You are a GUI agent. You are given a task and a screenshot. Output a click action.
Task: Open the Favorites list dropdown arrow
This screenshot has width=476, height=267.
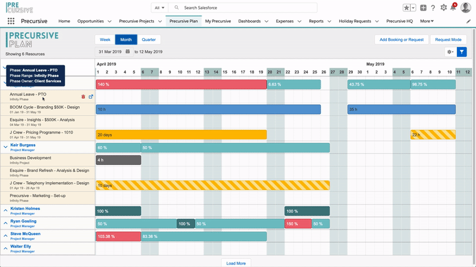point(413,8)
